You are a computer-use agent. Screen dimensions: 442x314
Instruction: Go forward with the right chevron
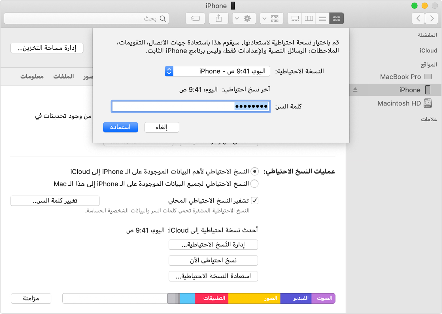pos(432,18)
